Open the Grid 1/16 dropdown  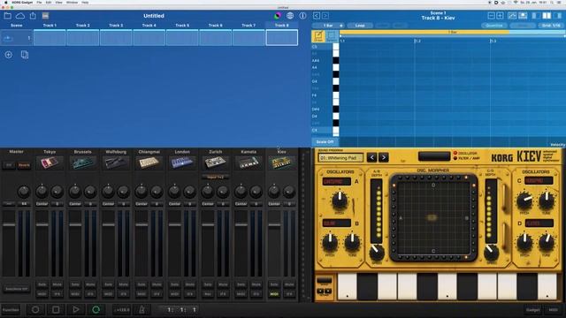pos(551,26)
